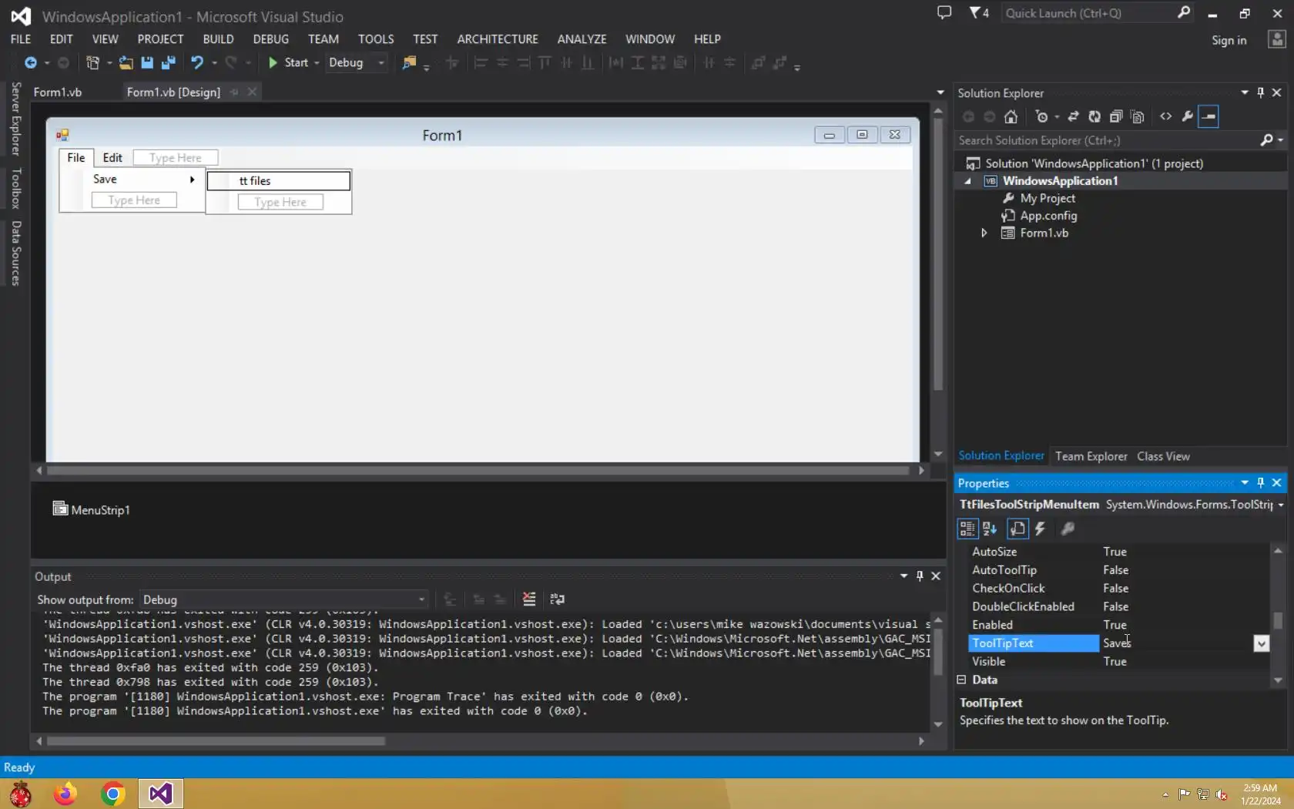Open Properties with the wrench icon
Screen dimensions: 1294x809
1188,116
